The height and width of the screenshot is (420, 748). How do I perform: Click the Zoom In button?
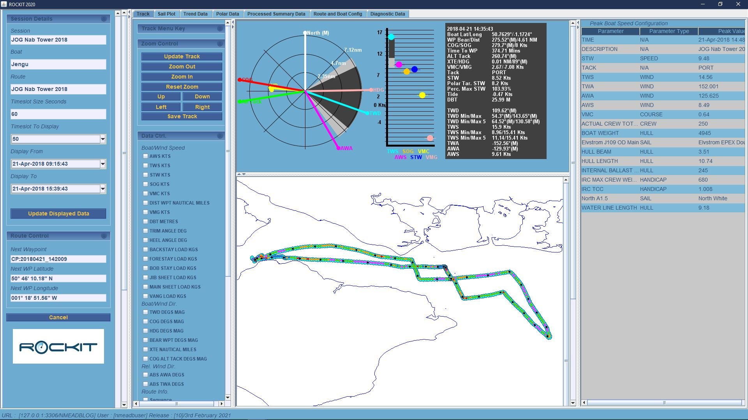182,77
